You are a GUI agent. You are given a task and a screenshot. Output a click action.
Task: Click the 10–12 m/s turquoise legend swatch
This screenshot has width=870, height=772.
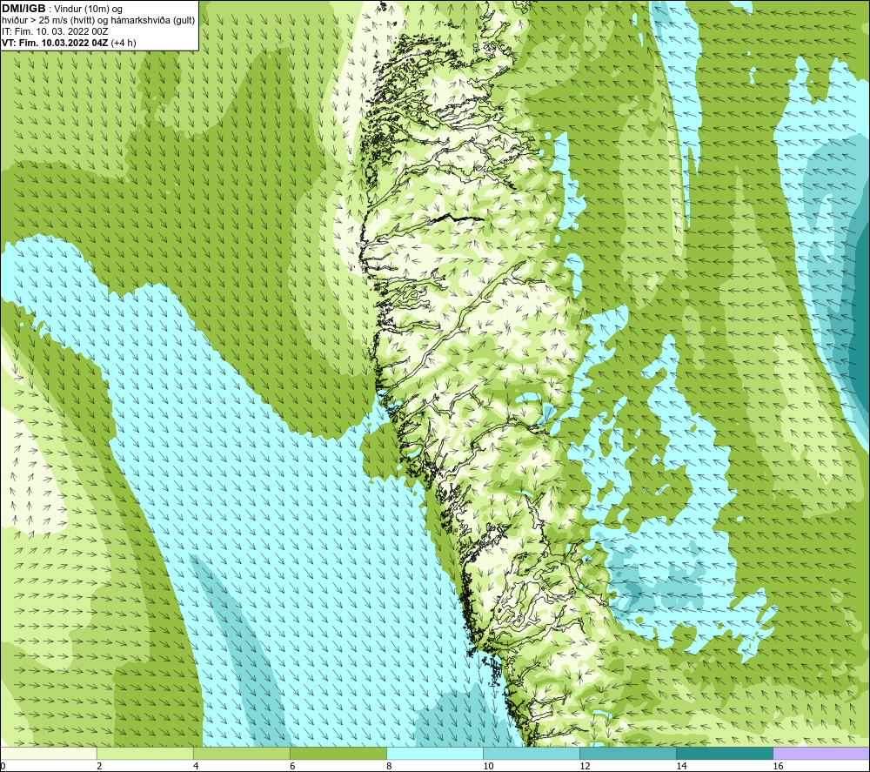532,753
